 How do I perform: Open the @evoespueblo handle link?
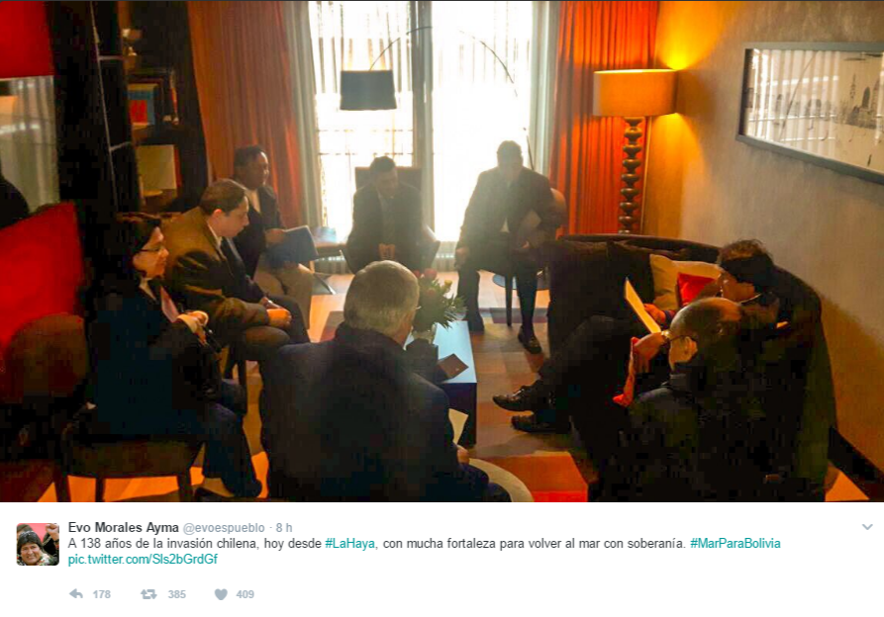click(x=224, y=527)
